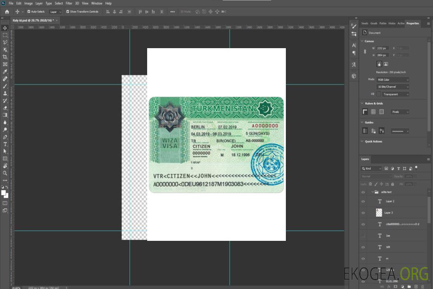Open the Image menu
This screenshot has height=289, width=433.
click(28, 3)
